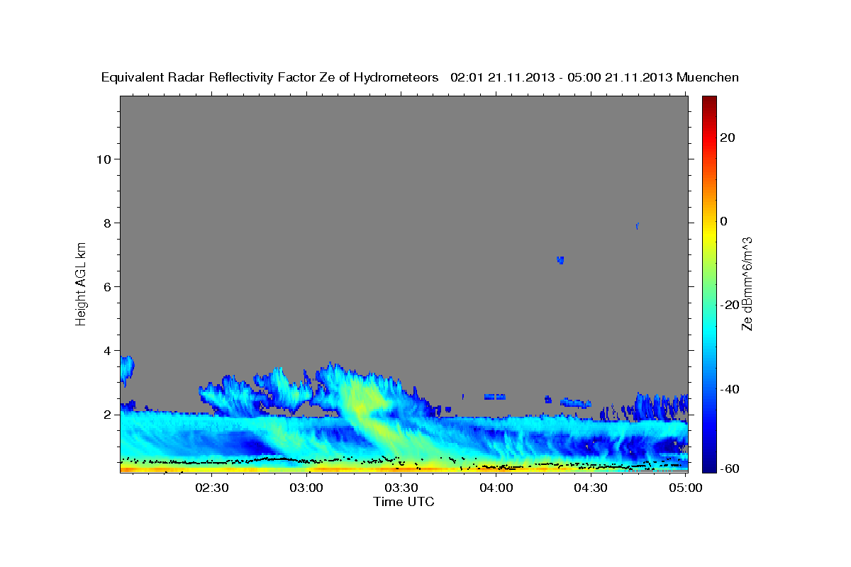Click the '04:30' time tick label
The width and height of the screenshot is (851, 567).
tap(590, 488)
